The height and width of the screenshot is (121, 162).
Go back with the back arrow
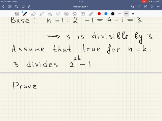pos(3,7)
